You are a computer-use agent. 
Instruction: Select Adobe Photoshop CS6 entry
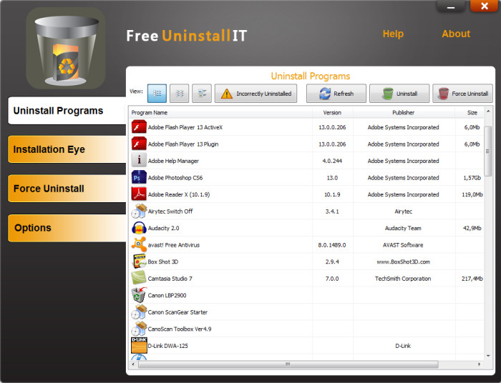pos(306,178)
